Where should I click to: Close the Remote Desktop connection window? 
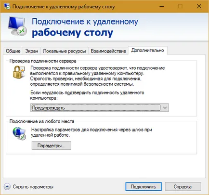coord(199,6)
